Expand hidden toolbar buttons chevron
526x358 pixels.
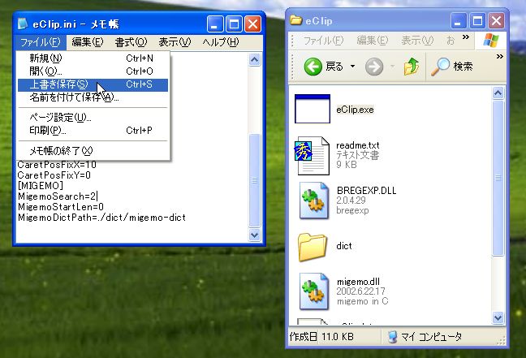(499, 56)
